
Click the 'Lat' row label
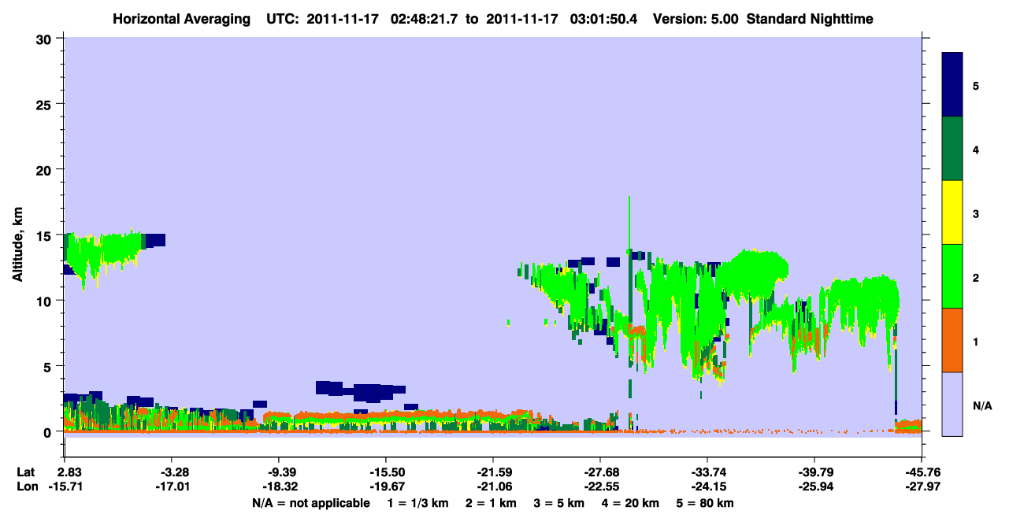click(x=25, y=472)
